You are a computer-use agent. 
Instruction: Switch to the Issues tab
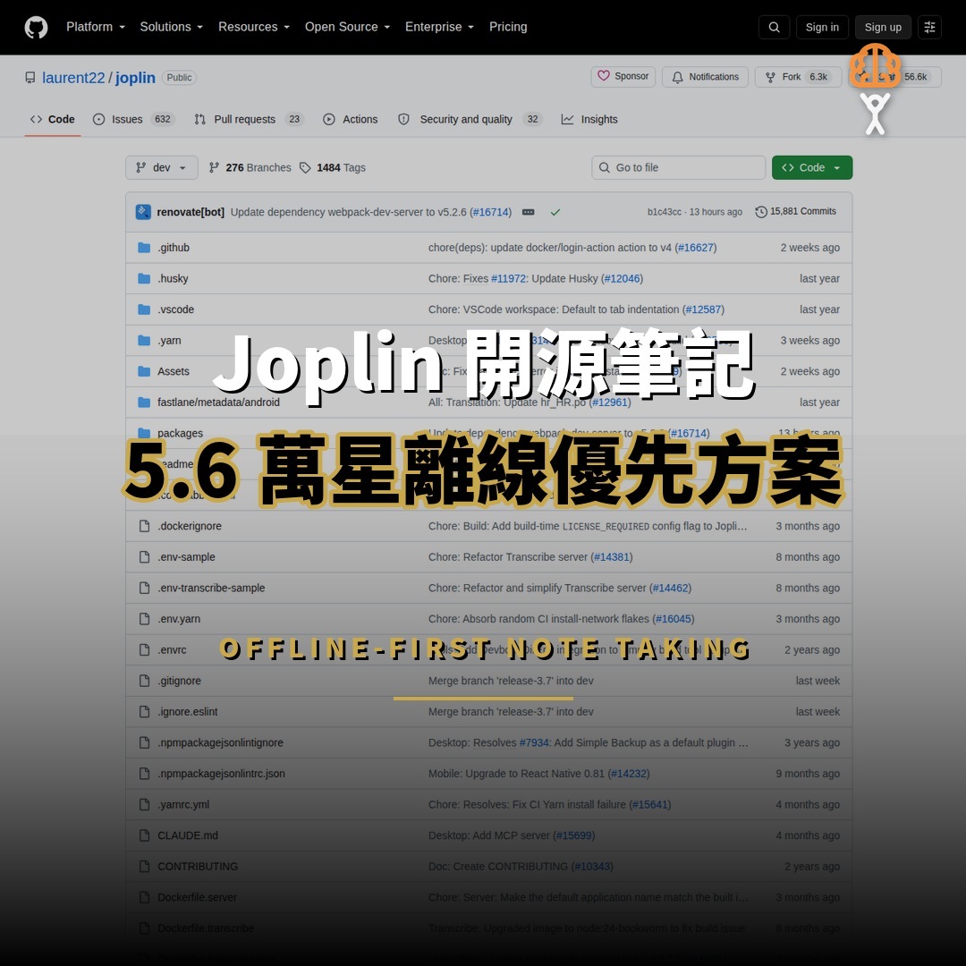[x=133, y=120]
